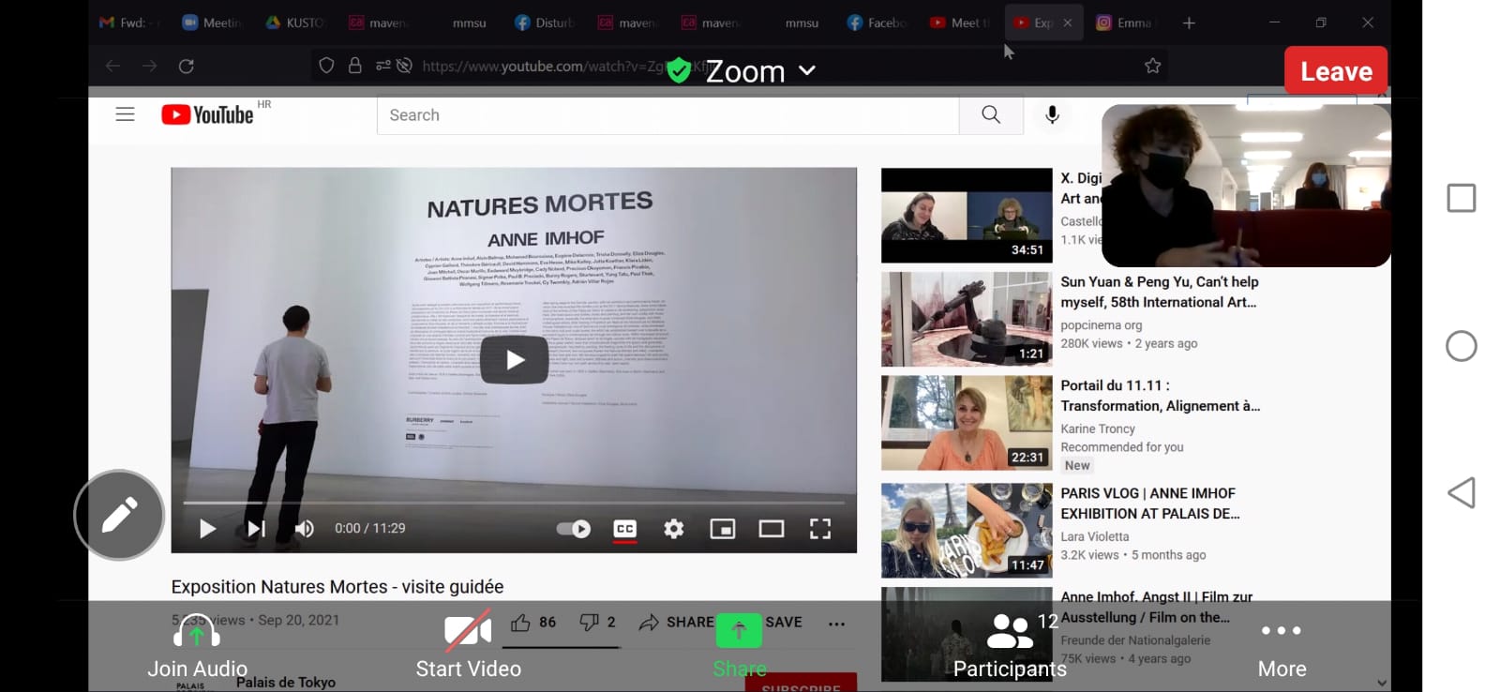Image resolution: width=1500 pixels, height=692 pixels.
Task: Tap the Android home circle button
Action: click(x=1461, y=346)
